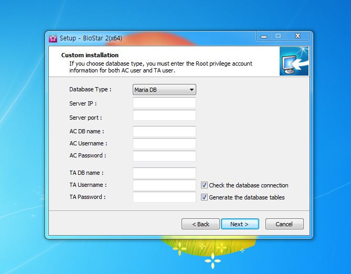
Task: Click the BioStar setup title bar icon
Action: point(53,38)
